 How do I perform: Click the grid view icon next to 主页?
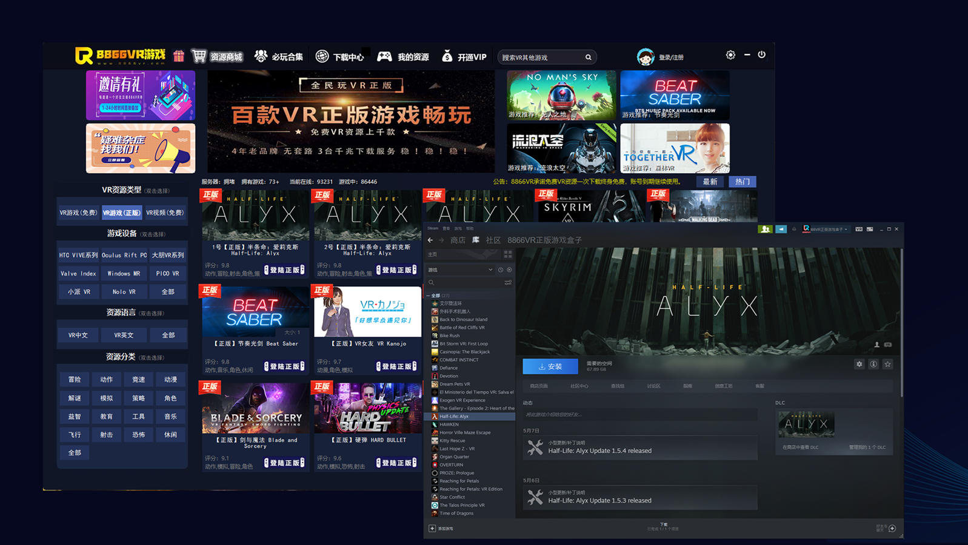tap(508, 254)
